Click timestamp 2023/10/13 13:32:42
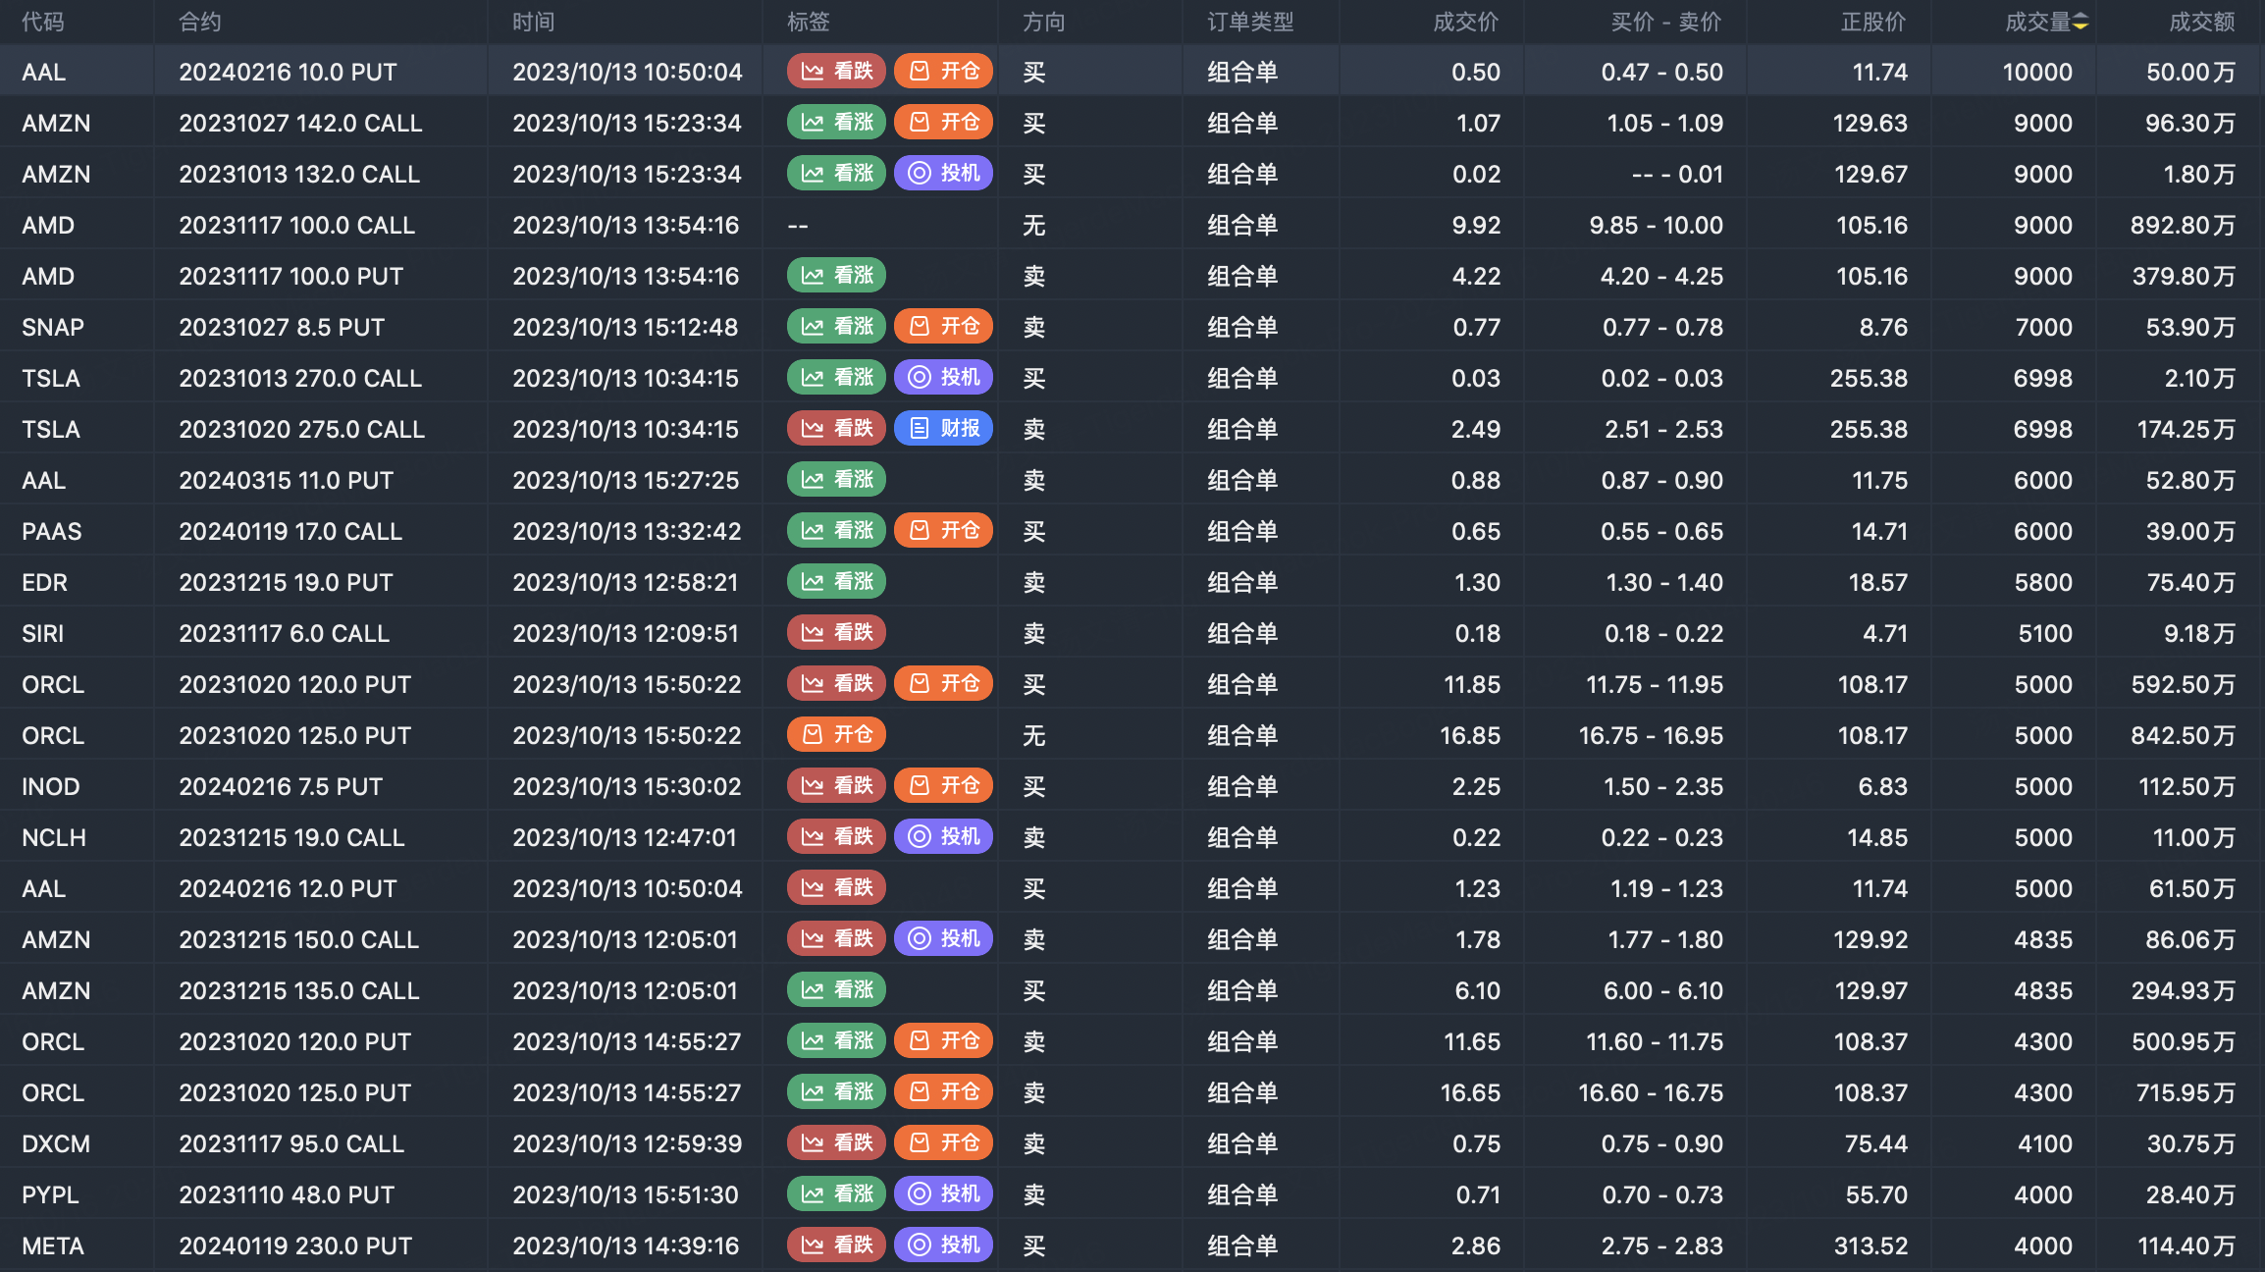The image size is (2265, 1272). pyautogui.click(x=627, y=531)
